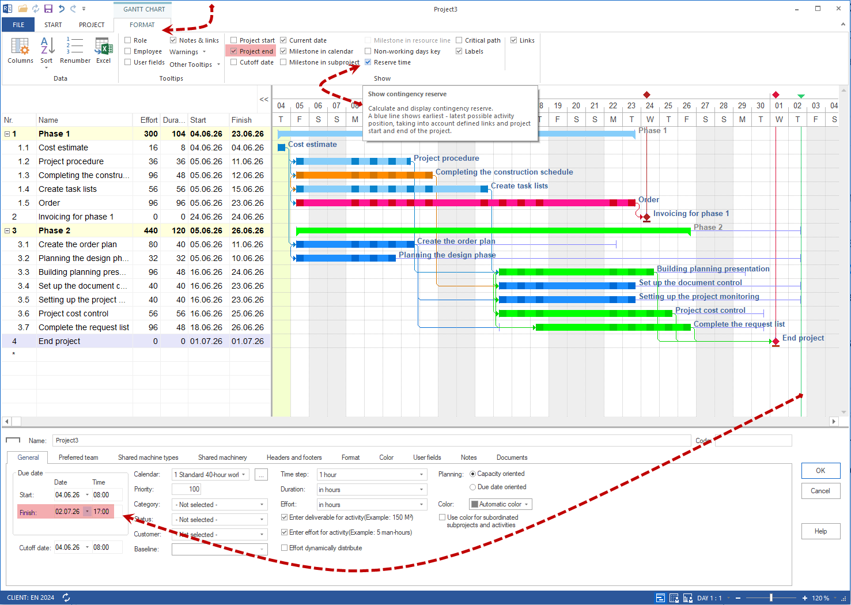Click the green triangle marker above day 02

tap(801, 96)
